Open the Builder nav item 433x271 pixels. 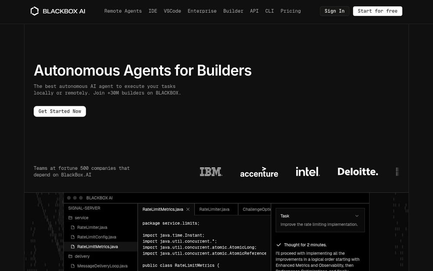click(233, 11)
